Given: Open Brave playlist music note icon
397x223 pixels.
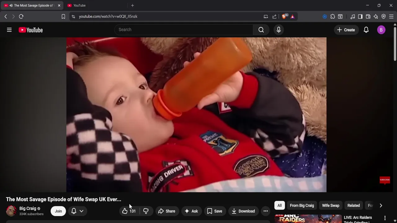Looking at the screenshot, I should click(x=353, y=16).
